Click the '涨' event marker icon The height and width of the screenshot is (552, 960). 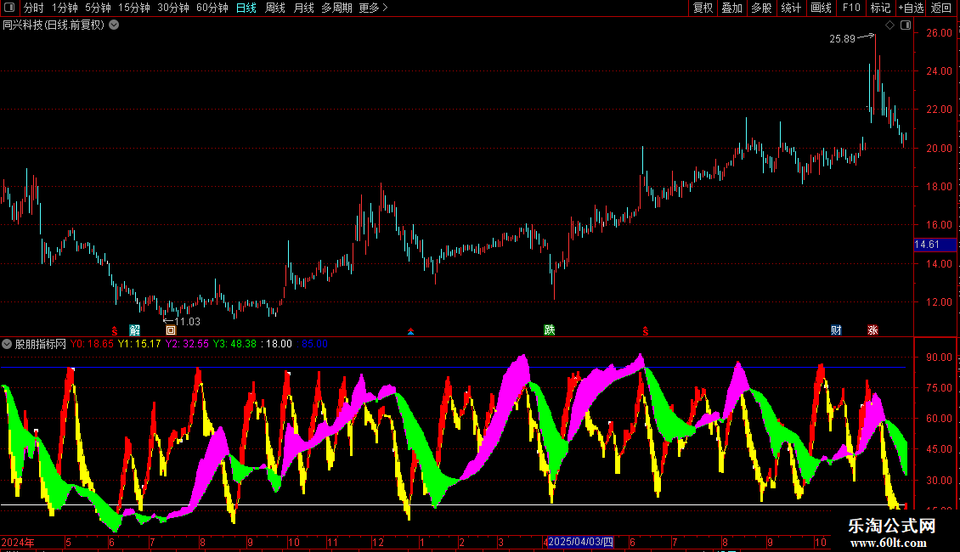tap(872, 330)
